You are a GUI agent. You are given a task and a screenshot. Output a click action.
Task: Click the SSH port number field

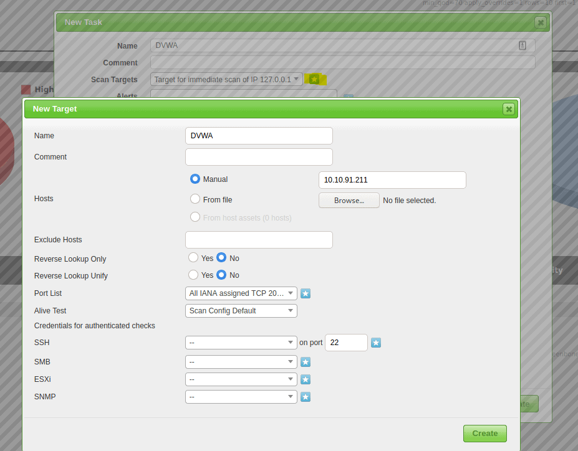(346, 343)
